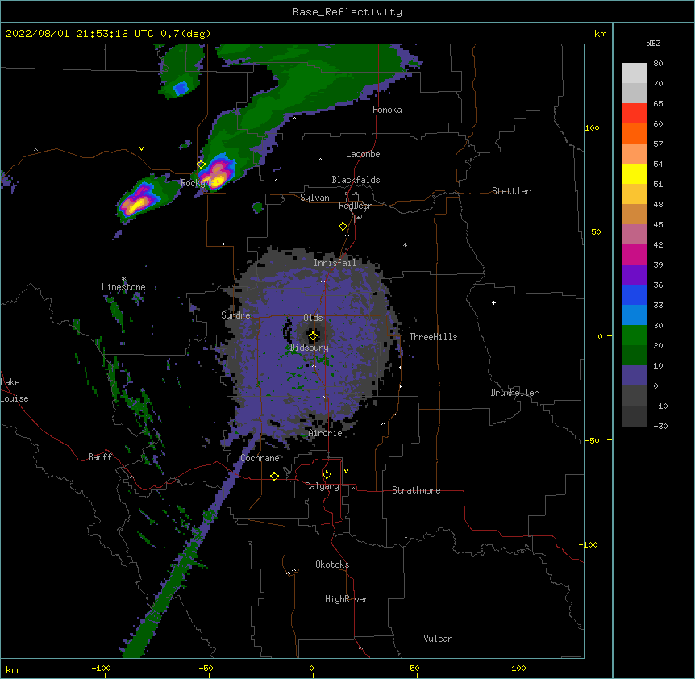This screenshot has height=679, width=695.
Task: Click the Limestone label
Action: [123, 287]
